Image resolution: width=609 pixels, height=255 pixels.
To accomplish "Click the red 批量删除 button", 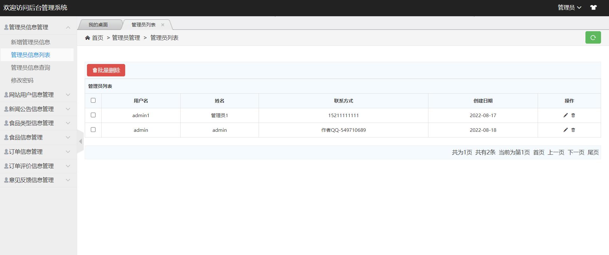I will (x=106, y=70).
